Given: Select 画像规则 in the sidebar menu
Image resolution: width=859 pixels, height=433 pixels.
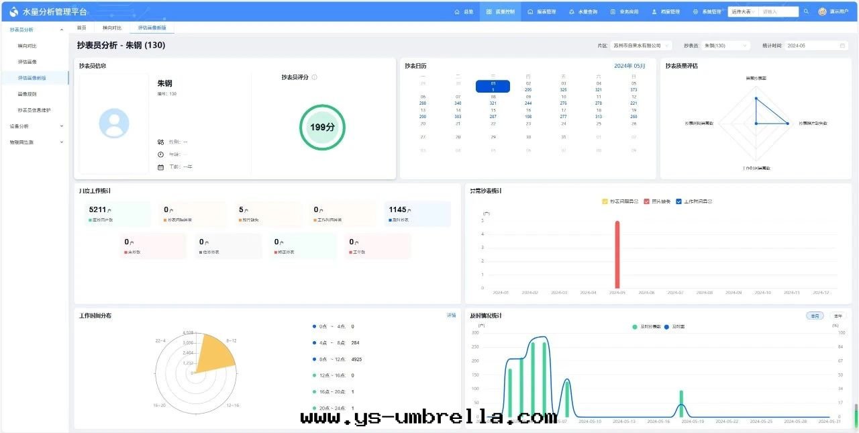Looking at the screenshot, I should [27, 94].
